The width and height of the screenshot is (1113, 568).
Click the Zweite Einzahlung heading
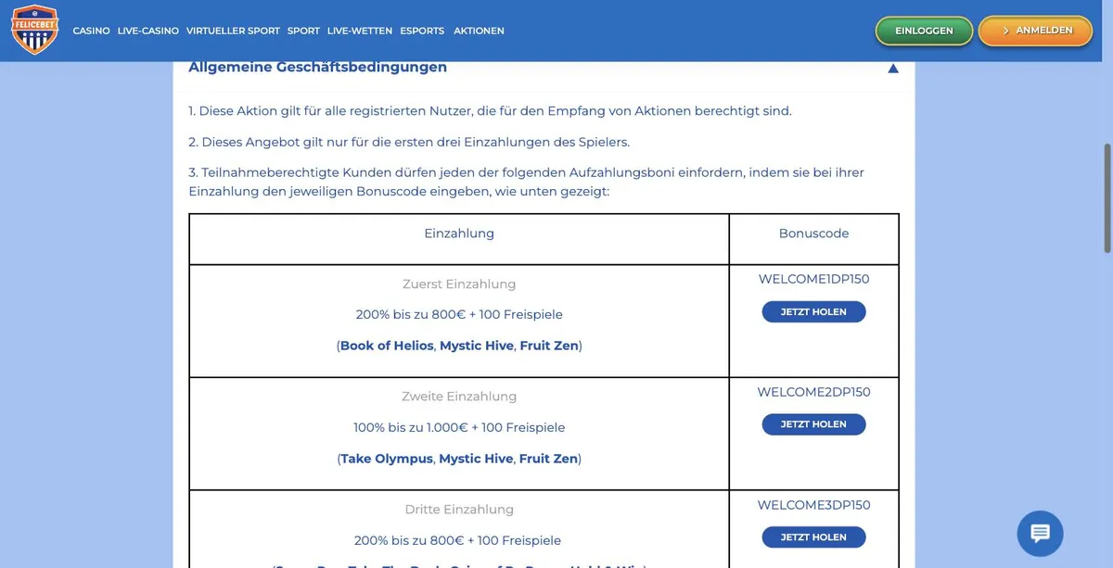pos(459,397)
